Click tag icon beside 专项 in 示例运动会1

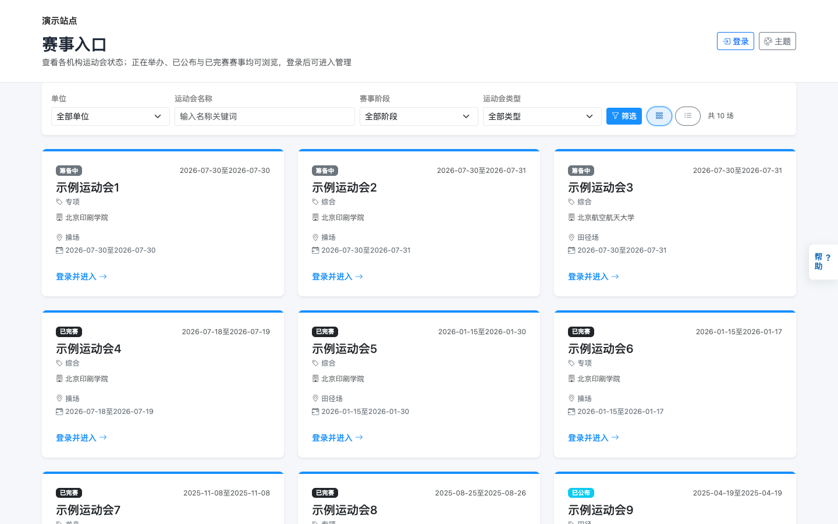pos(59,202)
